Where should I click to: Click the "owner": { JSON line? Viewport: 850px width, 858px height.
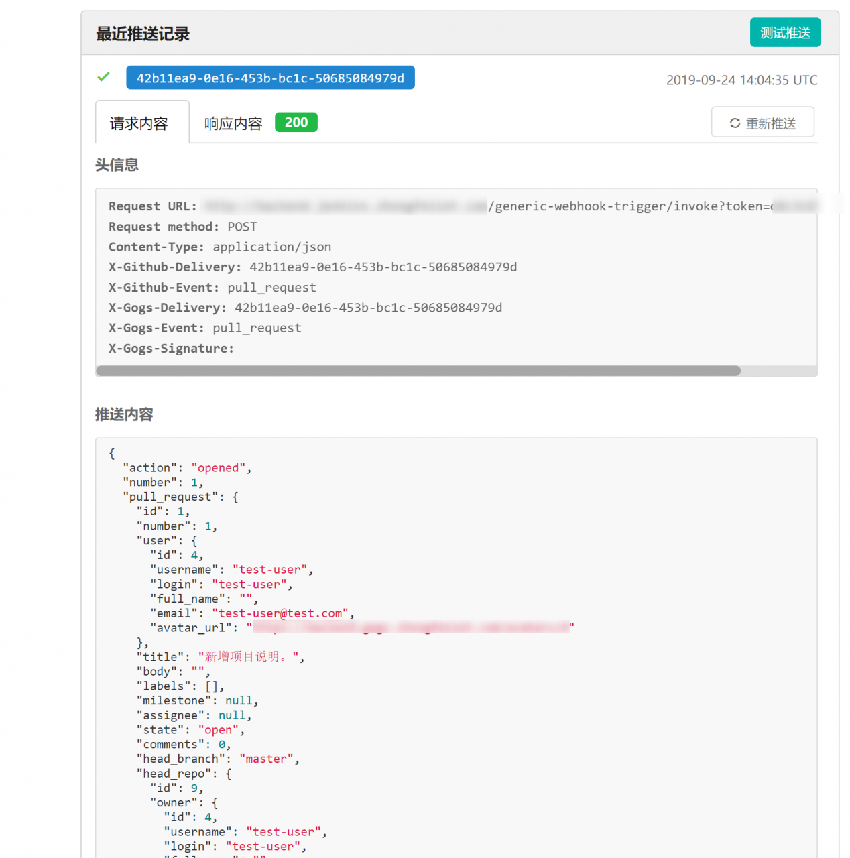[184, 802]
